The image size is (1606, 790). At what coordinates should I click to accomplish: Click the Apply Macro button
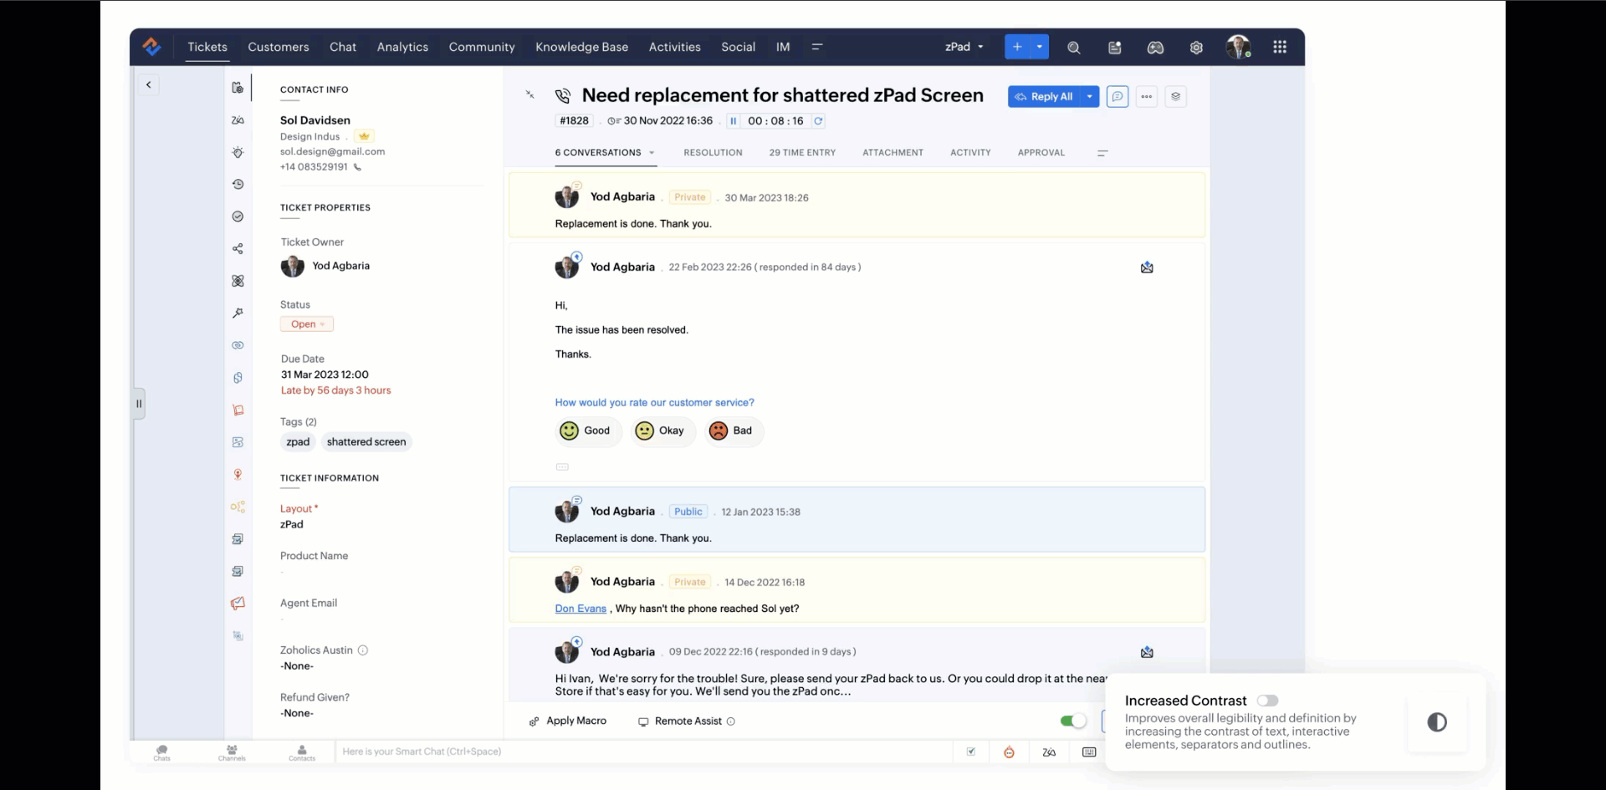pos(568,721)
